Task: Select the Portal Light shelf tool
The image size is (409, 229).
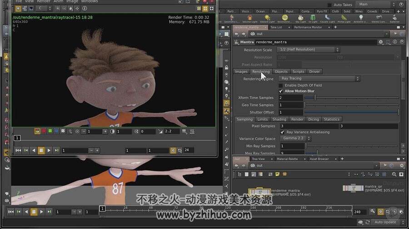Action: pyautogui.click(x=344, y=19)
